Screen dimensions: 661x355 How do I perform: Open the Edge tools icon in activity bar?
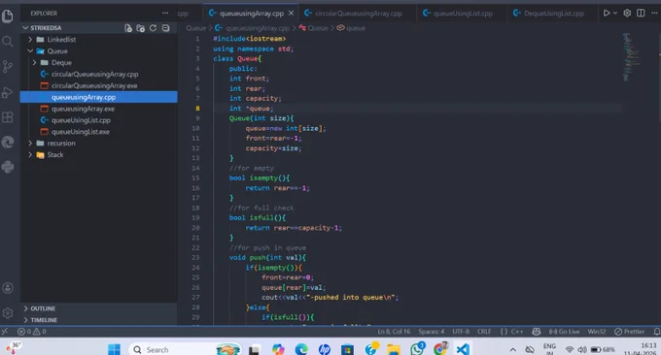(x=8, y=143)
